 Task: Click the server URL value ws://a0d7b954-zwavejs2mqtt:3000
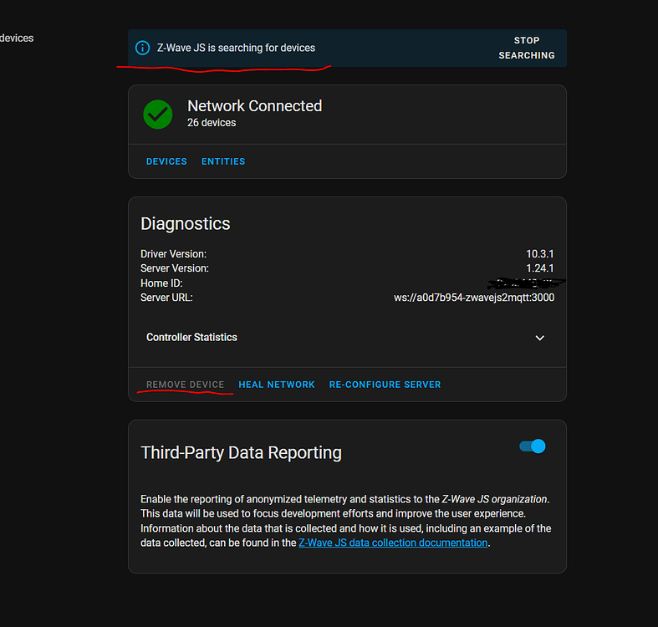tap(474, 298)
